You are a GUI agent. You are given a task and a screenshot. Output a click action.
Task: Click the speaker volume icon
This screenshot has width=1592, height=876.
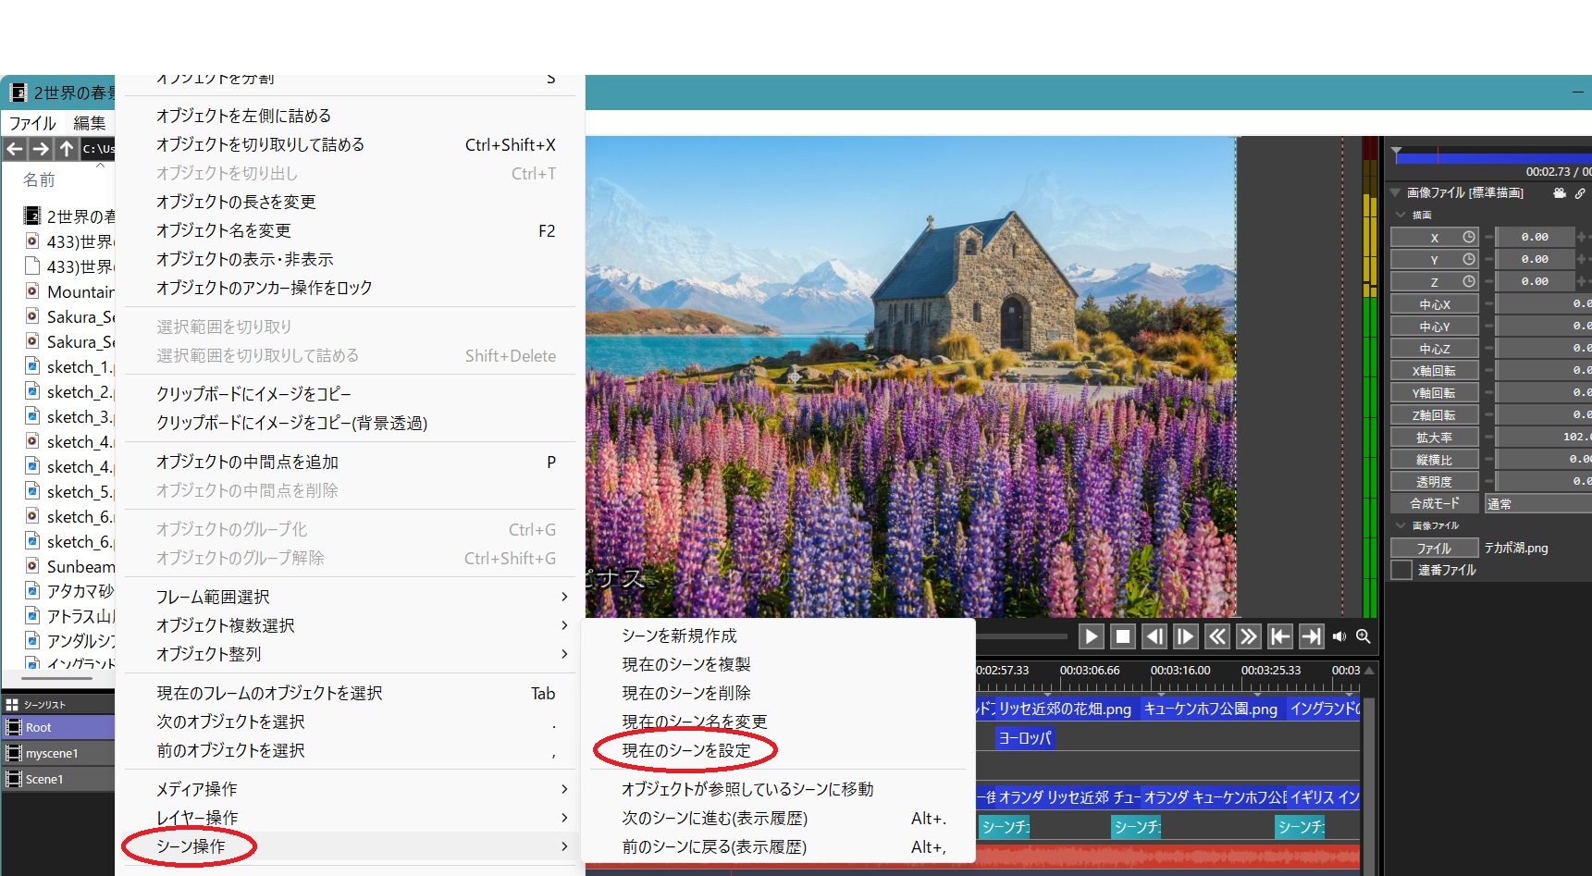(1339, 636)
